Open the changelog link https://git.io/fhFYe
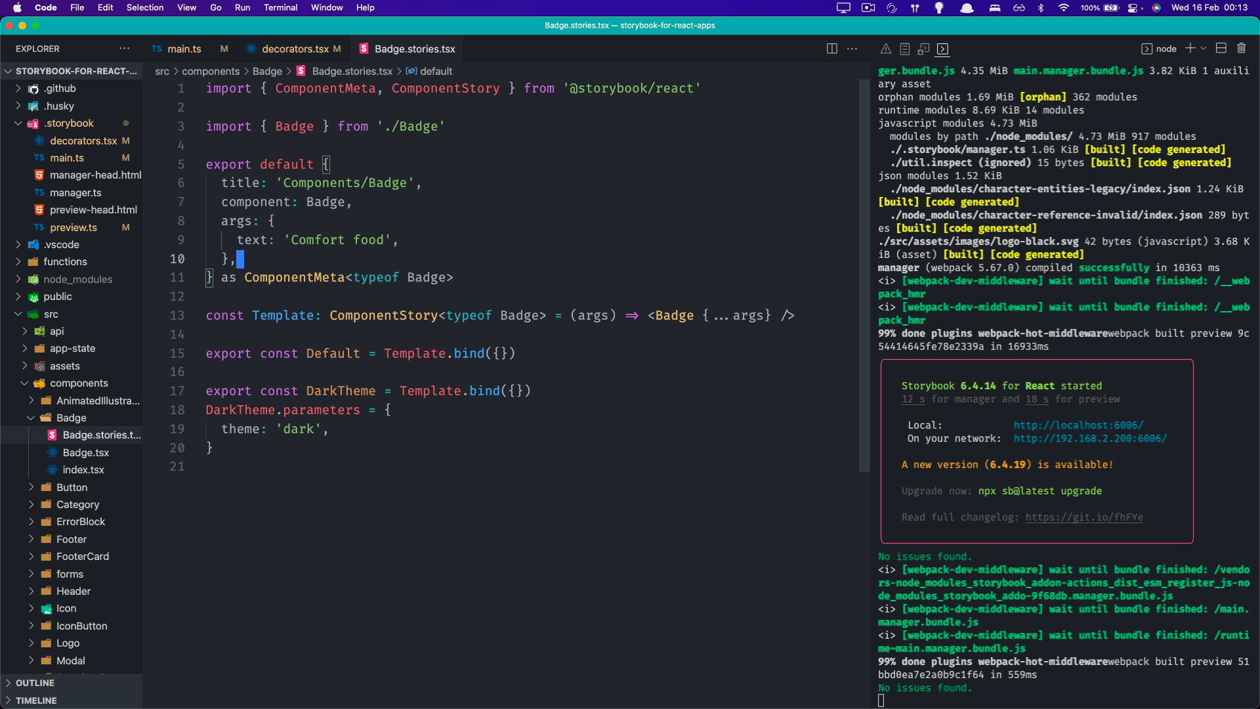This screenshot has width=1260, height=709. 1084,517
